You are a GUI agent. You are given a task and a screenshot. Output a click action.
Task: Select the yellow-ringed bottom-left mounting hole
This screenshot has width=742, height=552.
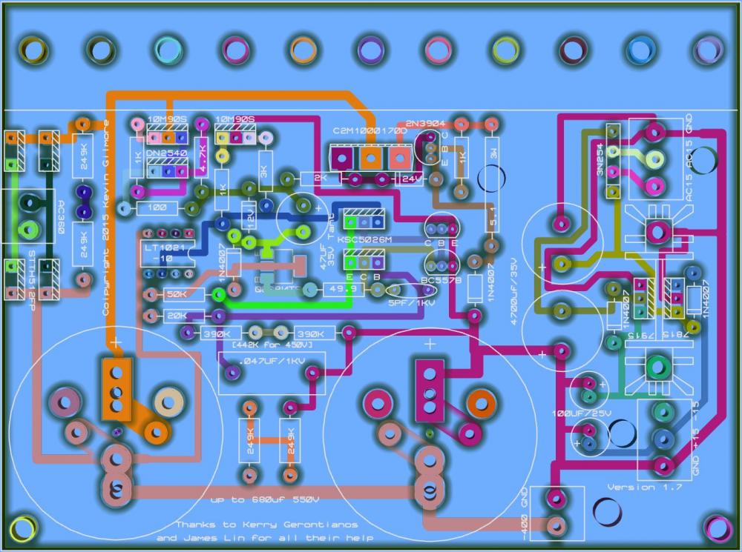pos(23,528)
